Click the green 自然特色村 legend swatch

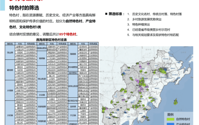(x=170, y=119)
